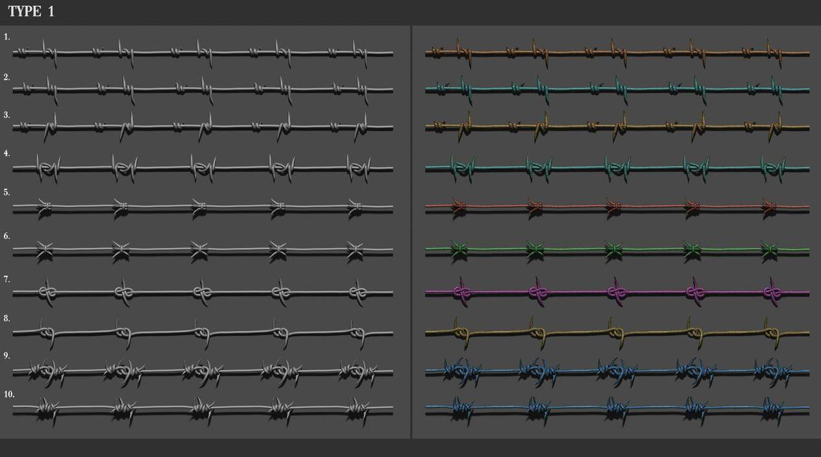The height and width of the screenshot is (457, 821).
Task: Select the gray X-shaped barb wire in row 6
Action: pyautogui.click(x=202, y=249)
